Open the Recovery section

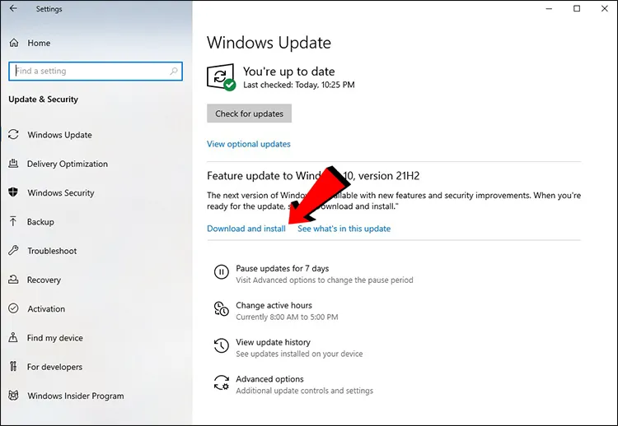point(44,280)
